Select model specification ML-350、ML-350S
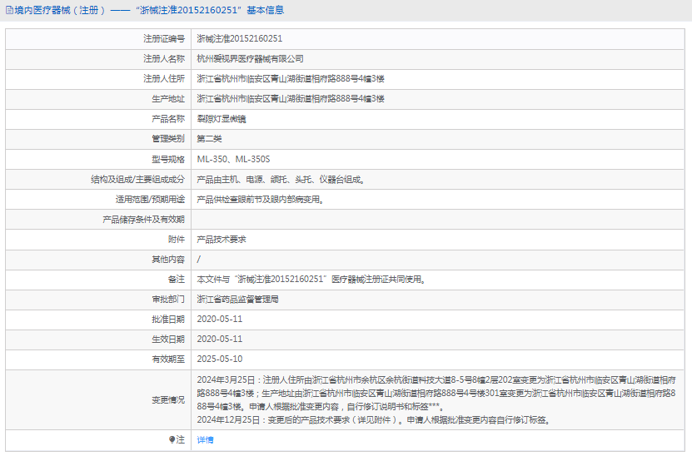This screenshot has height=456, width=692. (x=233, y=159)
